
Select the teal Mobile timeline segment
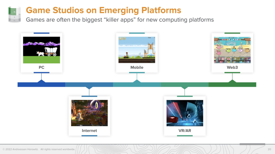[x=127, y=84]
